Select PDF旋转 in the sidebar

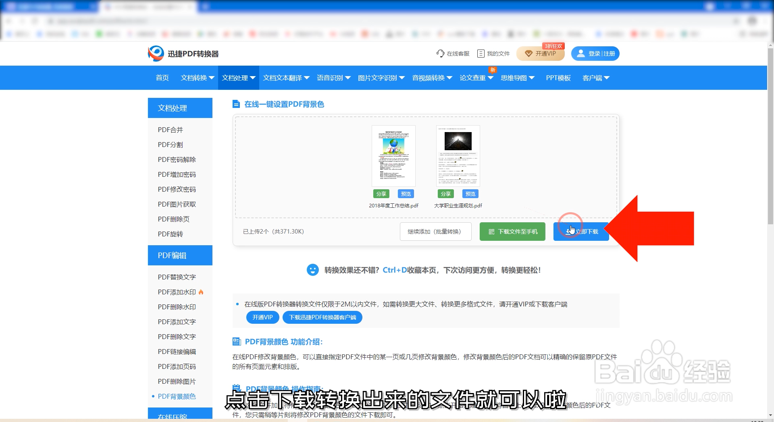point(171,234)
